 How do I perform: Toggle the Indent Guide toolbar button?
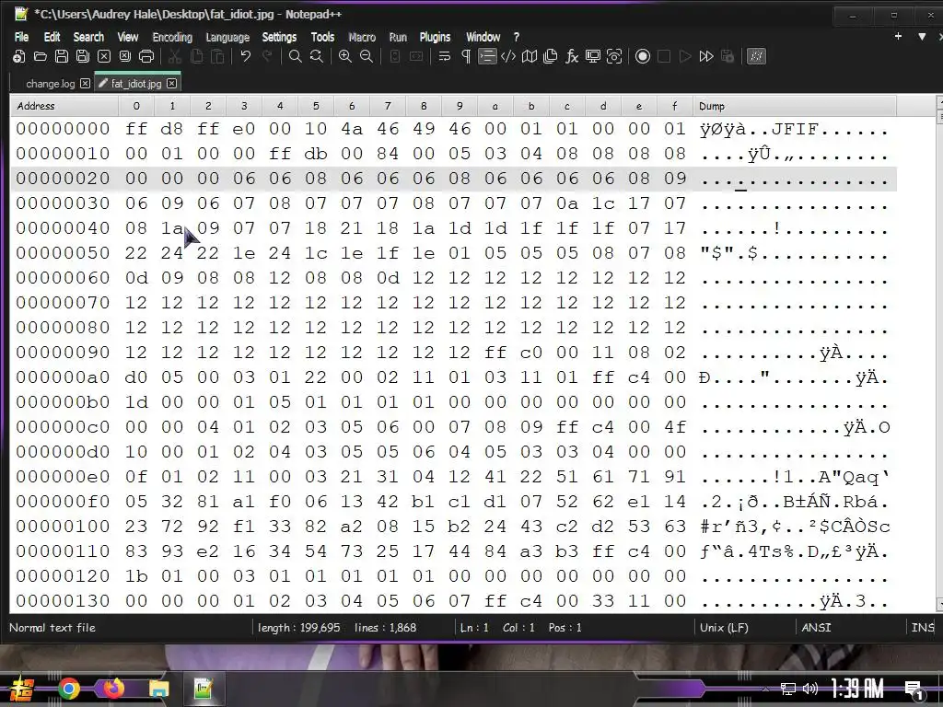click(x=486, y=56)
